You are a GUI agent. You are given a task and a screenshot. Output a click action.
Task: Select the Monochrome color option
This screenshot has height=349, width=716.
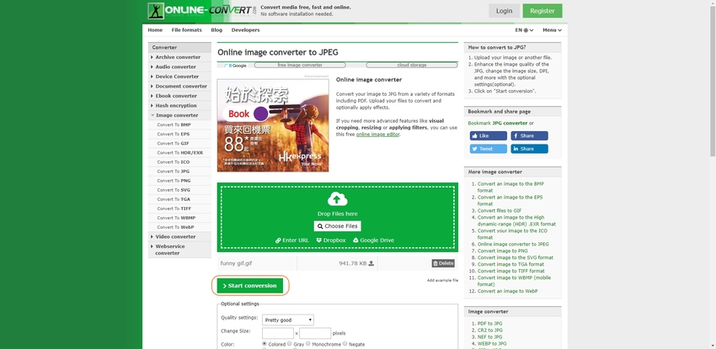[x=308, y=344]
